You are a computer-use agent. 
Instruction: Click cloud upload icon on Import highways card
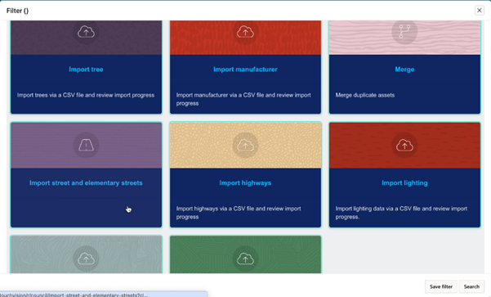click(x=245, y=145)
